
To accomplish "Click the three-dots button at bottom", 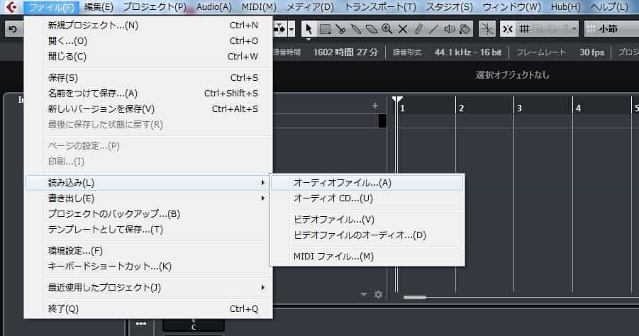I will [x=141, y=324].
